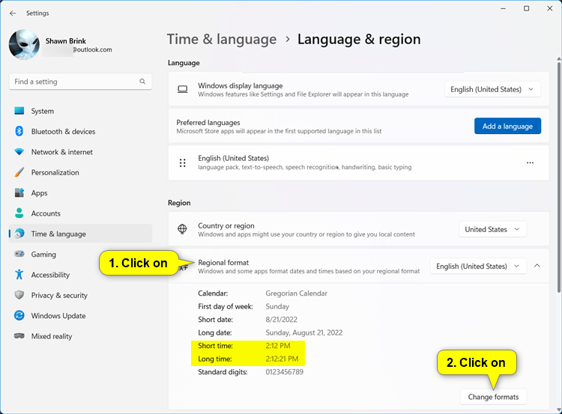This screenshot has height=414, width=562.
Task: Open Windows Update settings
Action: click(58, 316)
